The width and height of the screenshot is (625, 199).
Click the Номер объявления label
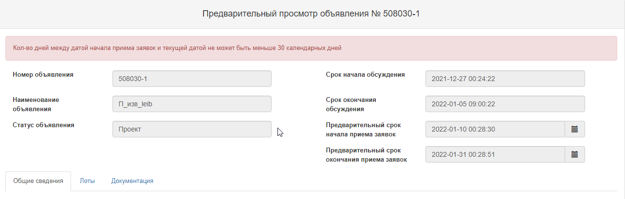[43, 75]
